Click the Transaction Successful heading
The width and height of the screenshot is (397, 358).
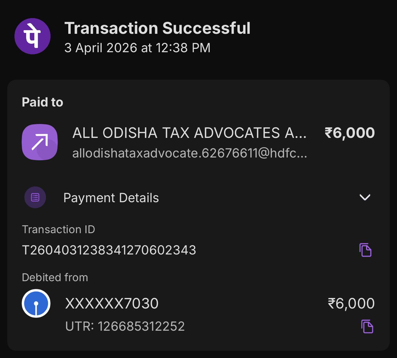click(157, 28)
